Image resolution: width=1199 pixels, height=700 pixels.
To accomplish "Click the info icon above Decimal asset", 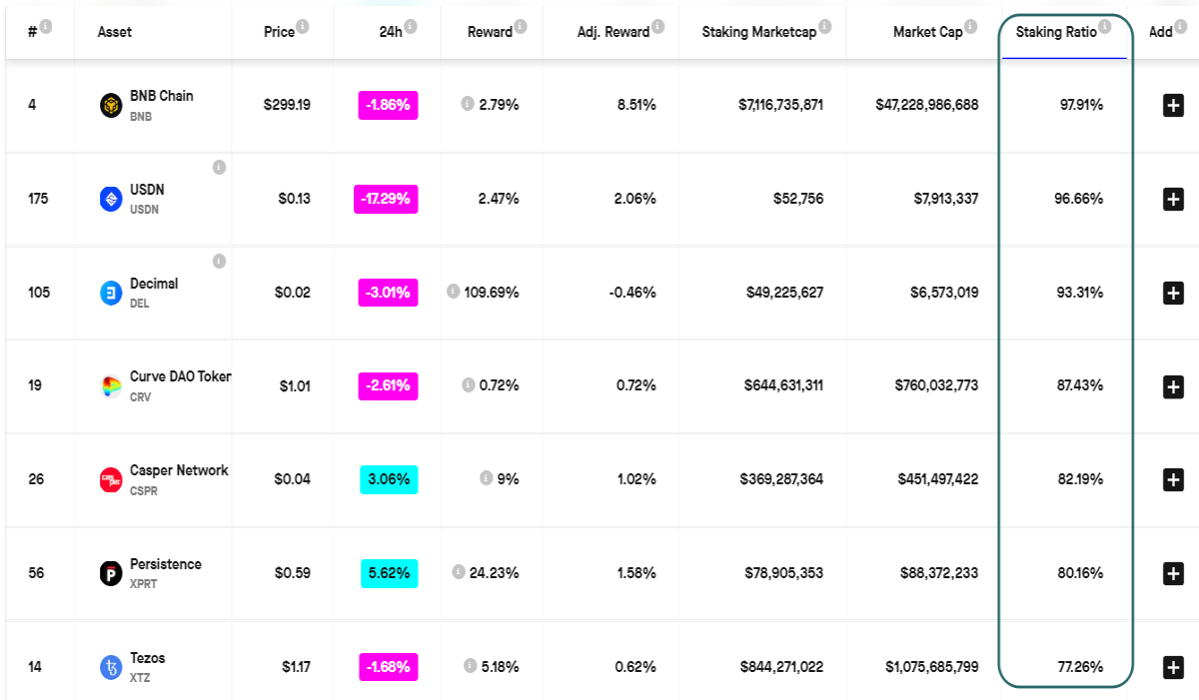I will coord(219,261).
